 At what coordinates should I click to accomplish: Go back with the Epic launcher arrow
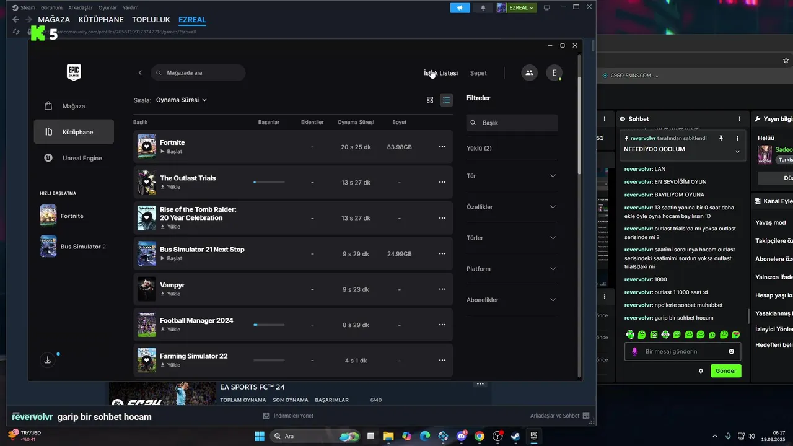(x=140, y=72)
